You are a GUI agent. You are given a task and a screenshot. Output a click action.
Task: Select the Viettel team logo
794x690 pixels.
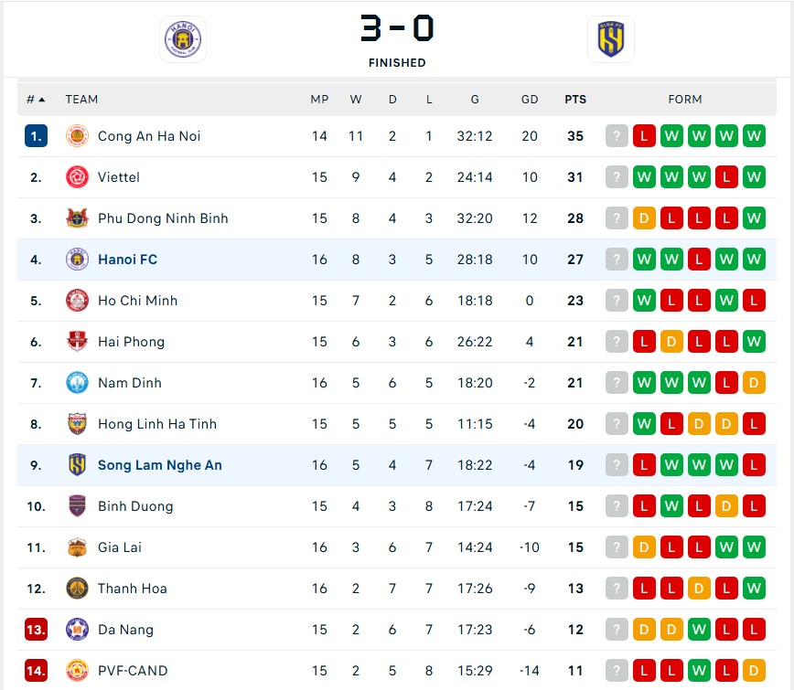tap(78, 176)
